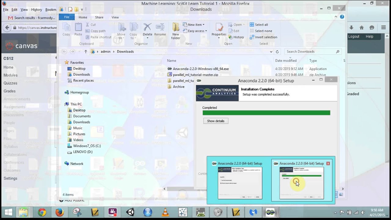Open the Firefox hamburger menu

[383, 28]
